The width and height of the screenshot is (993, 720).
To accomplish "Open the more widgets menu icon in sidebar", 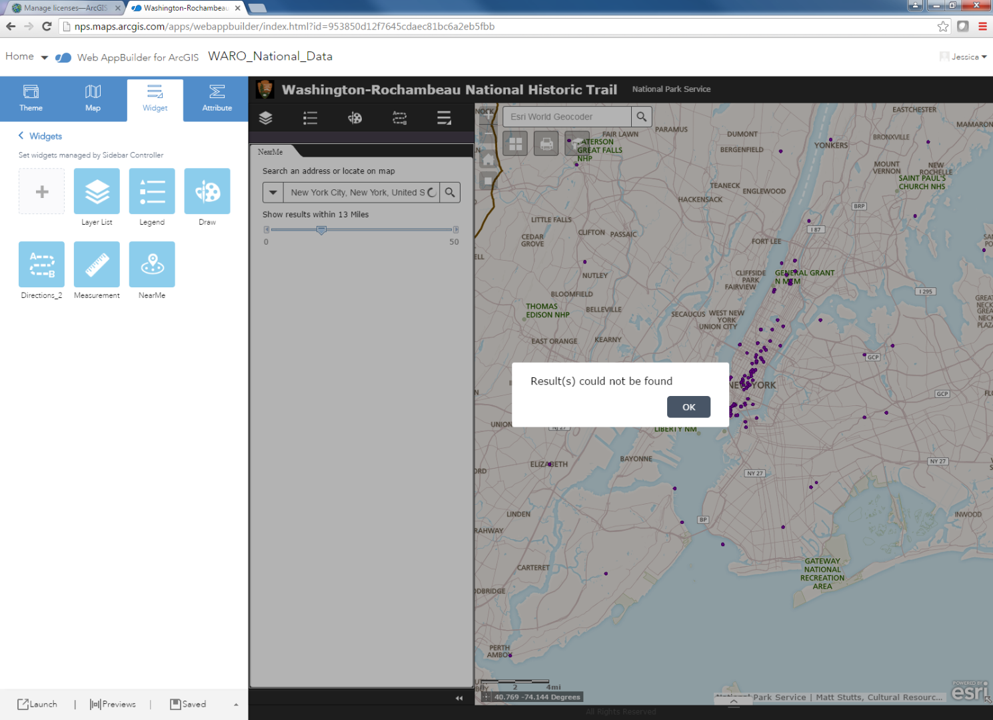I will 445,118.
